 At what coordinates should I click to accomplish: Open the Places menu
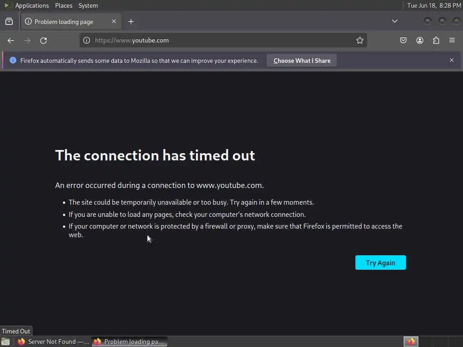(64, 5)
